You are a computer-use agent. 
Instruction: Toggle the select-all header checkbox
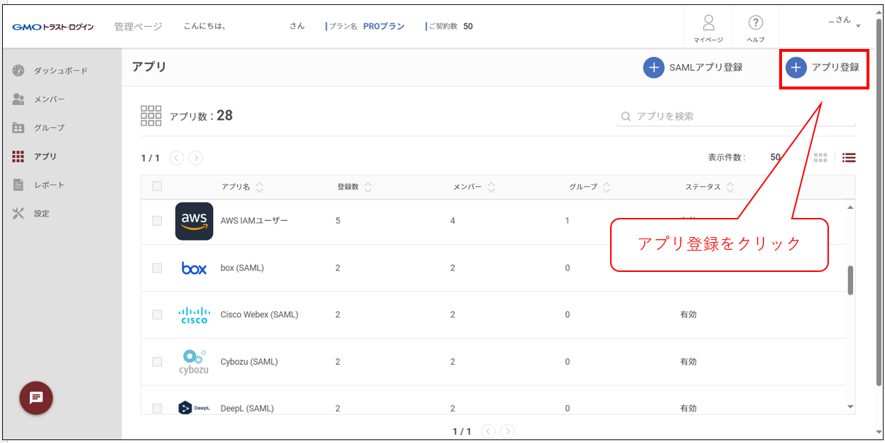coord(157,187)
